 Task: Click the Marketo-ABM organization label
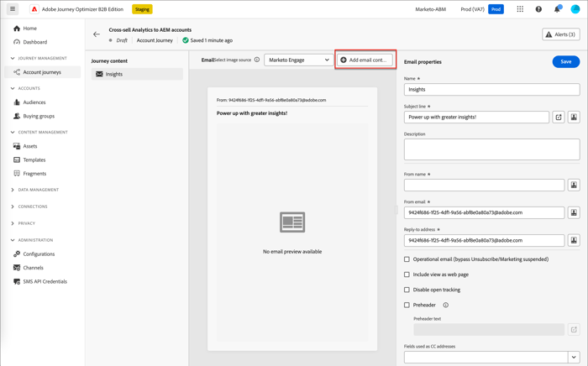pyautogui.click(x=430, y=9)
